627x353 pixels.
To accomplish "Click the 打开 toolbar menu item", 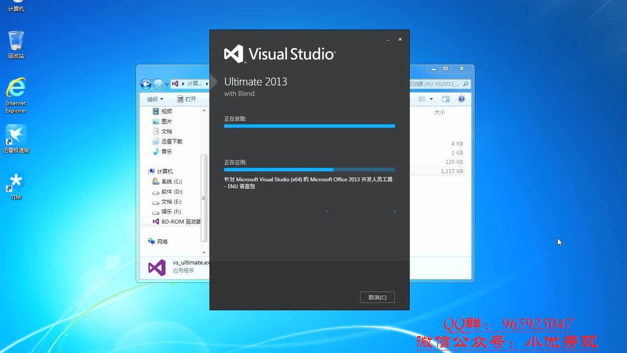I will point(188,99).
